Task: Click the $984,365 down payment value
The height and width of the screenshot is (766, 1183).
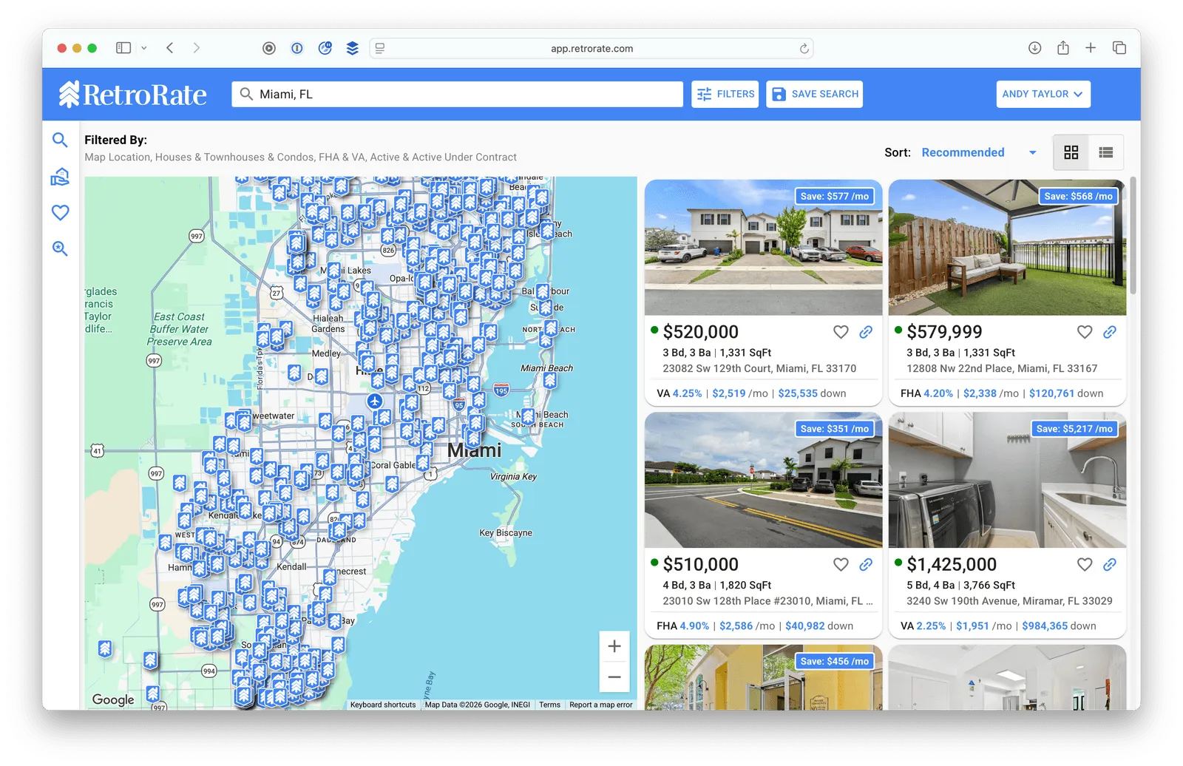Action: tap(1044, 626)
